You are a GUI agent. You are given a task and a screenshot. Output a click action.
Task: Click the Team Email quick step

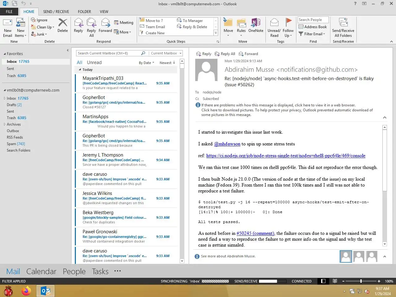click(153, 27)
